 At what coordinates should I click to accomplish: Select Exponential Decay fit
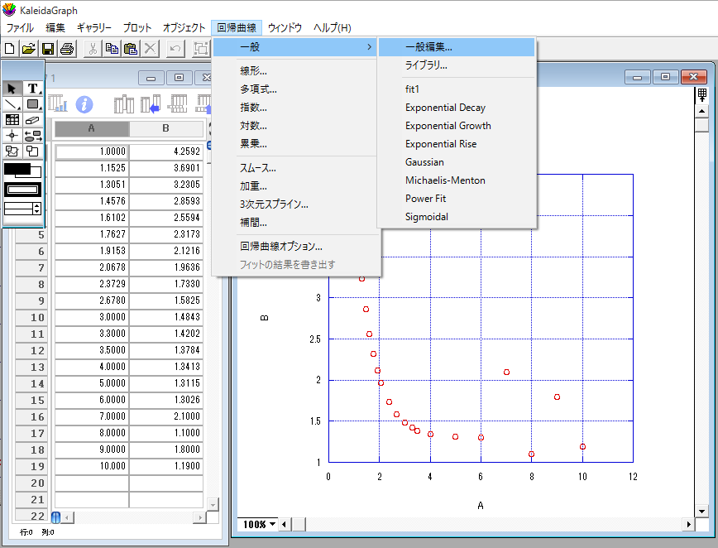pos(457,108)
